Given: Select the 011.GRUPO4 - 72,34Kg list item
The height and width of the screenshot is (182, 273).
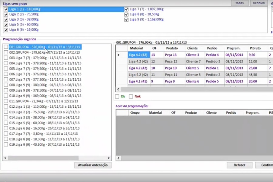Looking at the screenshot, I should (44, 101).
